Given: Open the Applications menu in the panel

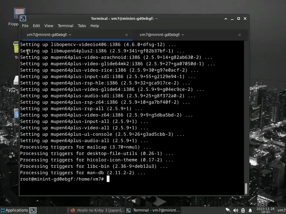Looking at the screenshot, I should tap(15, 210).
